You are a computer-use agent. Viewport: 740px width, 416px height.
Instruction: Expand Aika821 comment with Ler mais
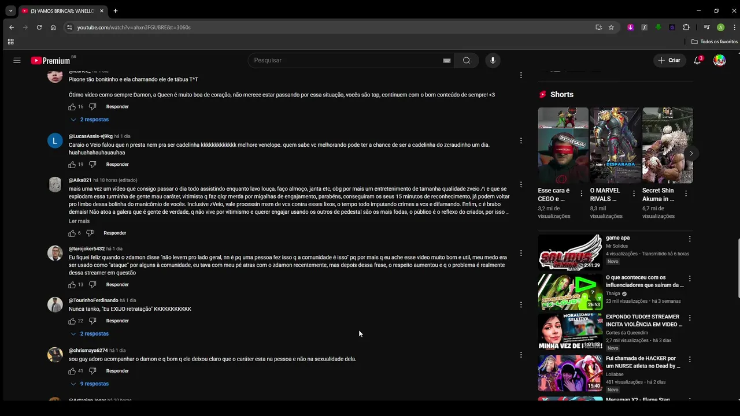(x=79, y=221)
